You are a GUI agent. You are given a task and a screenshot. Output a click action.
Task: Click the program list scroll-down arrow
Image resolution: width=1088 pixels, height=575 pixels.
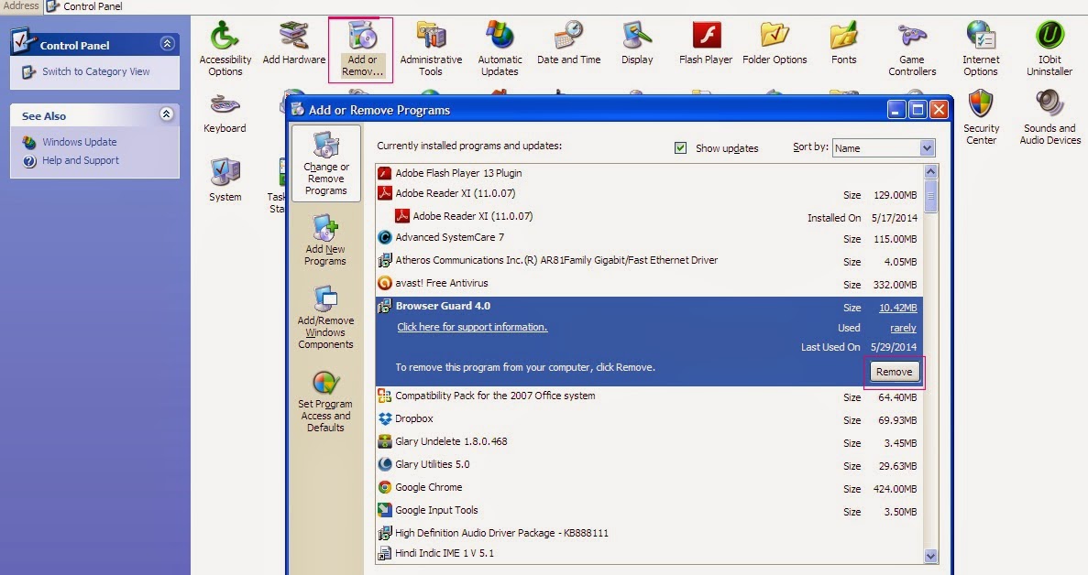point(931,556)
